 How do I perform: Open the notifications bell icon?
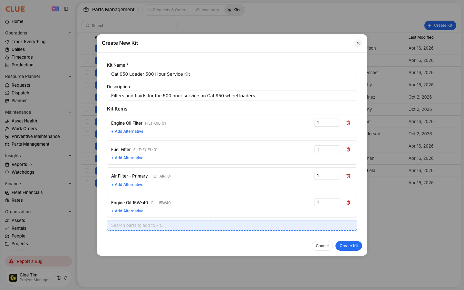(66, 278)
